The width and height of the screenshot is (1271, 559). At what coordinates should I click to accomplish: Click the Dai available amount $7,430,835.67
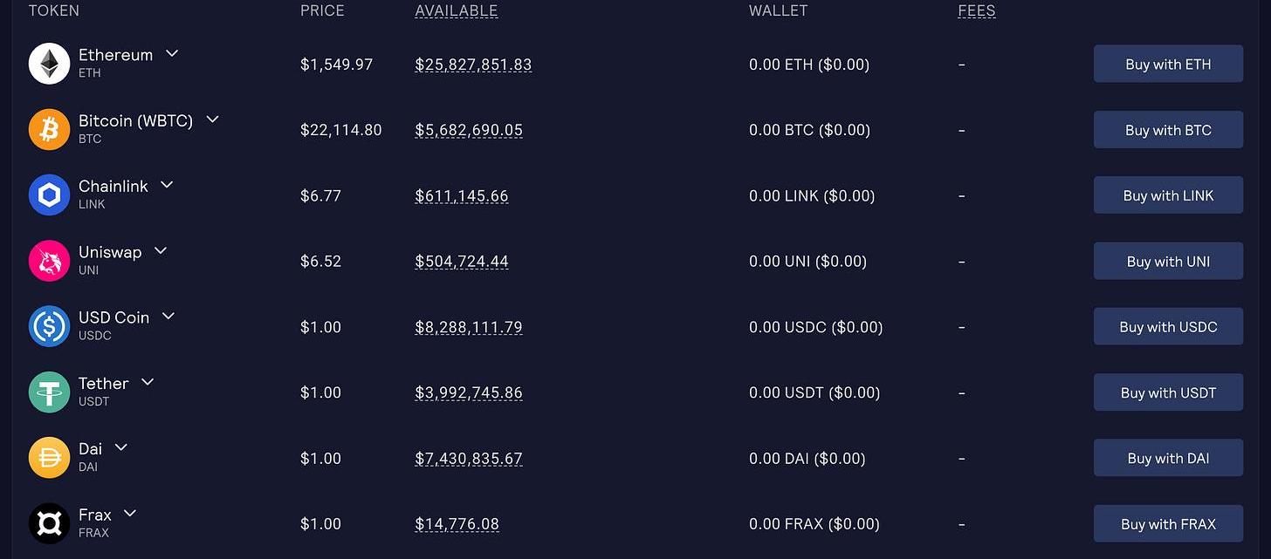(469, 459)
